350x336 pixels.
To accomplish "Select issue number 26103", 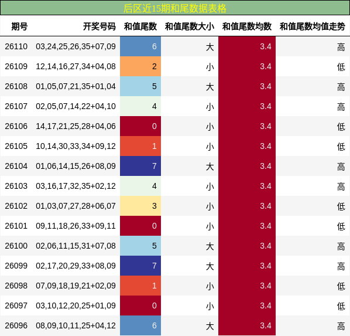I will click(16, 186).
